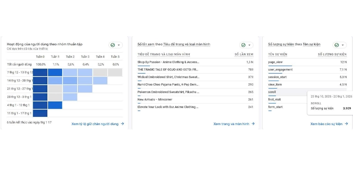Expand dropdown arrow in page views card
353x176 pixels.
[249, 45]
